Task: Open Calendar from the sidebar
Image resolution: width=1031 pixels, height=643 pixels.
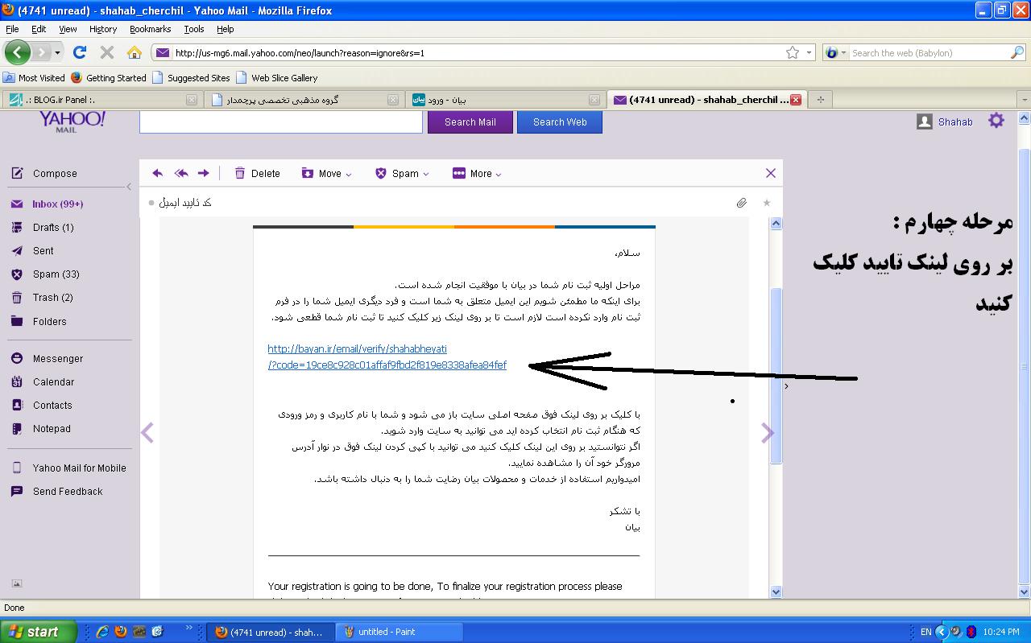Action: click(x=53, y=382)
